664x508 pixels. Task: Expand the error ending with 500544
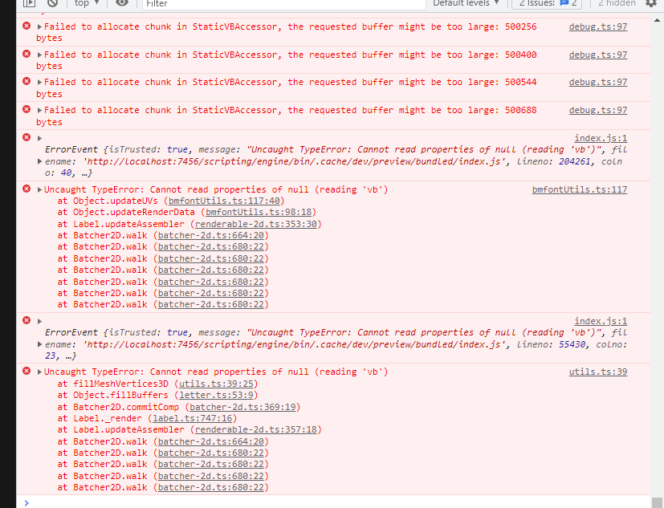(x=39, y=82)
